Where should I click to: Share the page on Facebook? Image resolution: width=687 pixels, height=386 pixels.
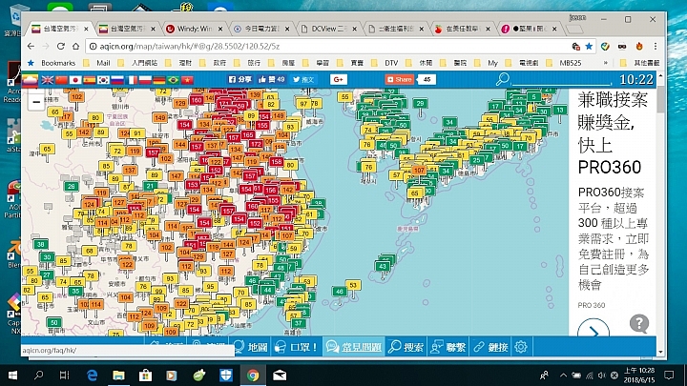[x=239, y=79]
